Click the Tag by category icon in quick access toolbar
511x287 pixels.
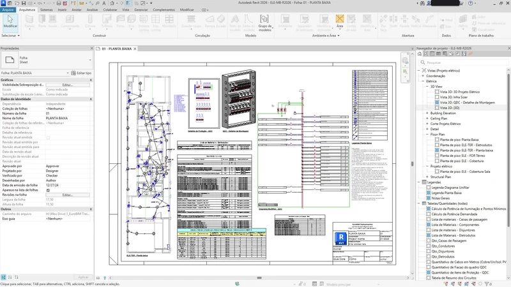pos(98,3)
